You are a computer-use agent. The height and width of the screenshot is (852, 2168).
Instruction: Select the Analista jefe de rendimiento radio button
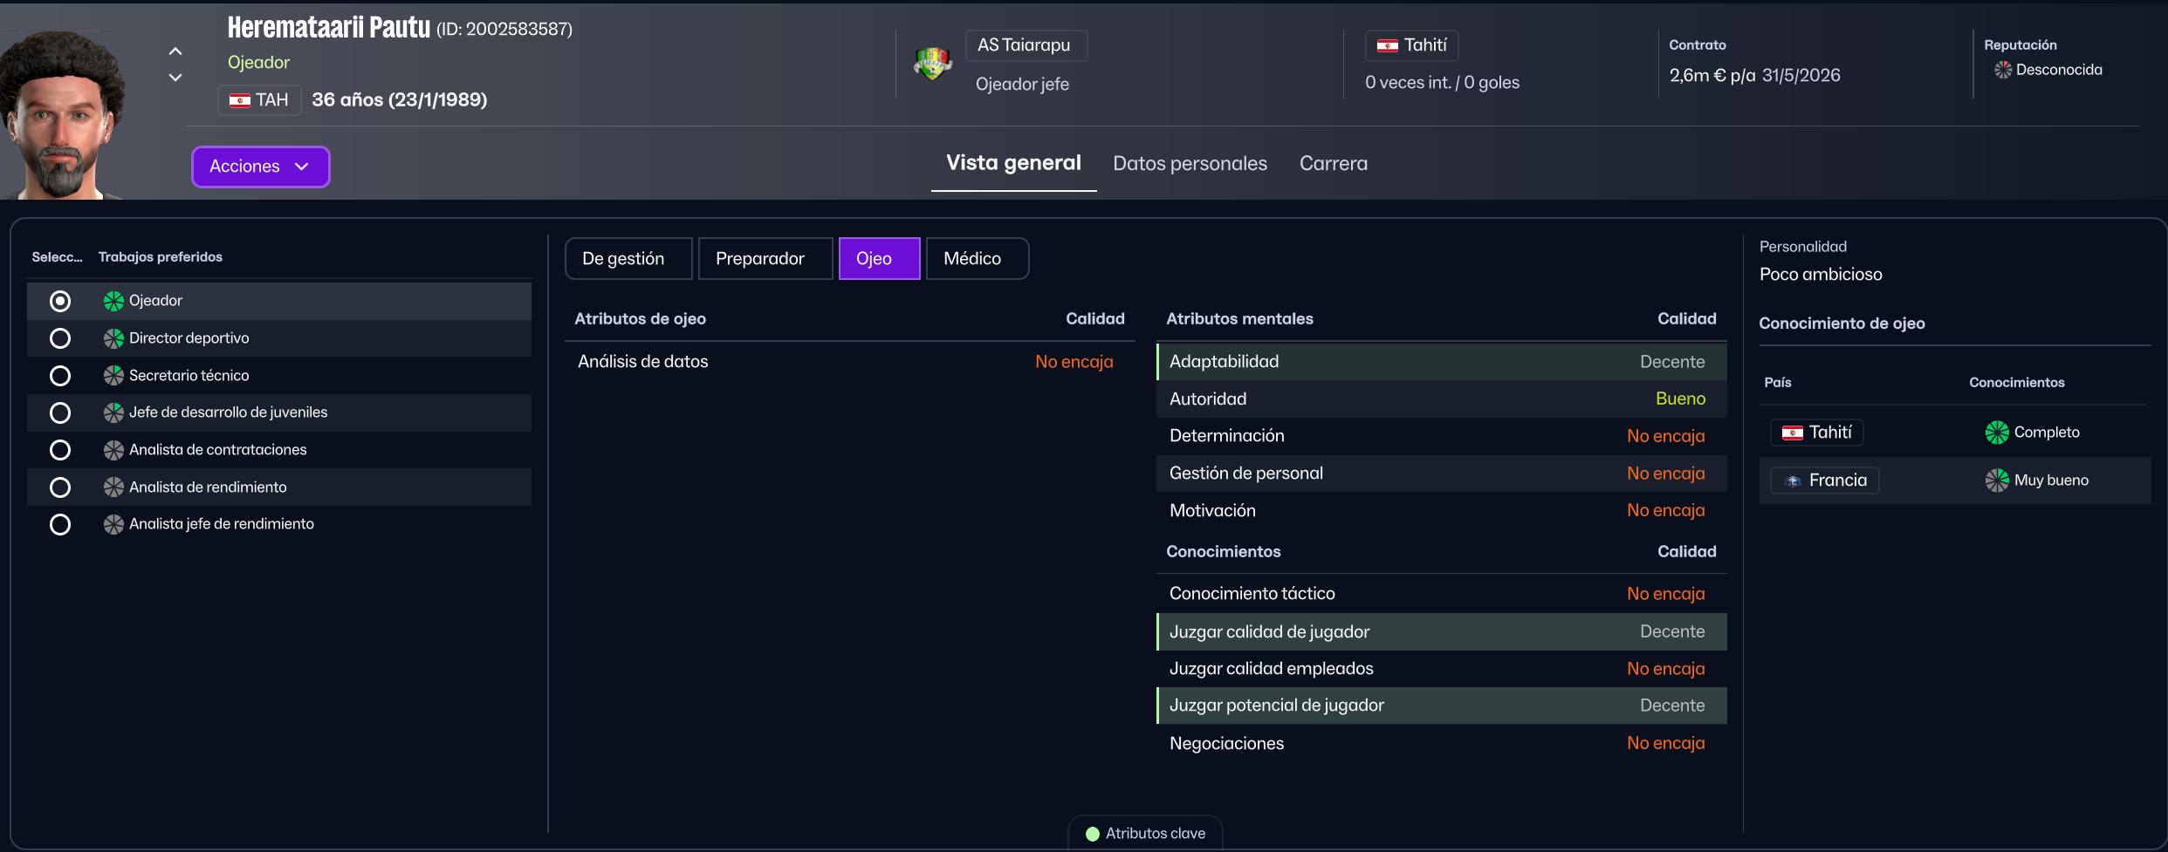coord(60,524)
